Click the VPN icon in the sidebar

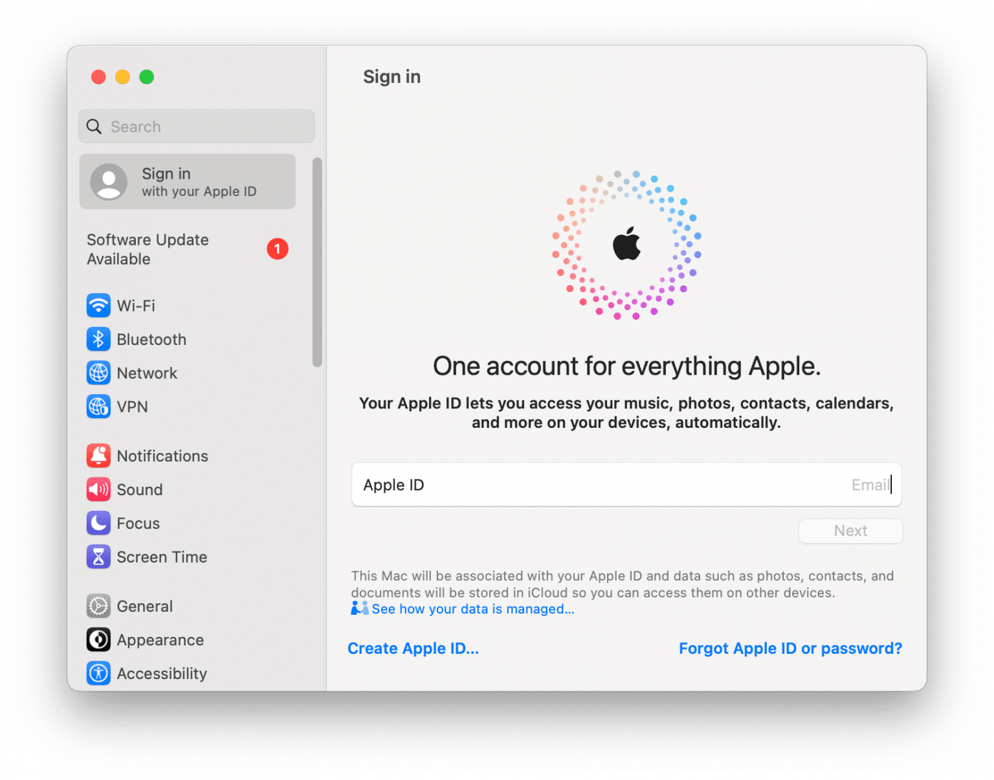click(x=98, y=407)
